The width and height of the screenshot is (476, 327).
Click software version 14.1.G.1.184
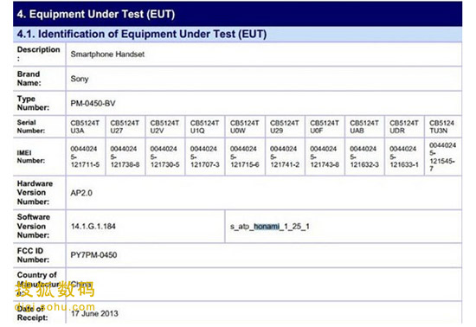pyautogui.click(x=93, y=227)
